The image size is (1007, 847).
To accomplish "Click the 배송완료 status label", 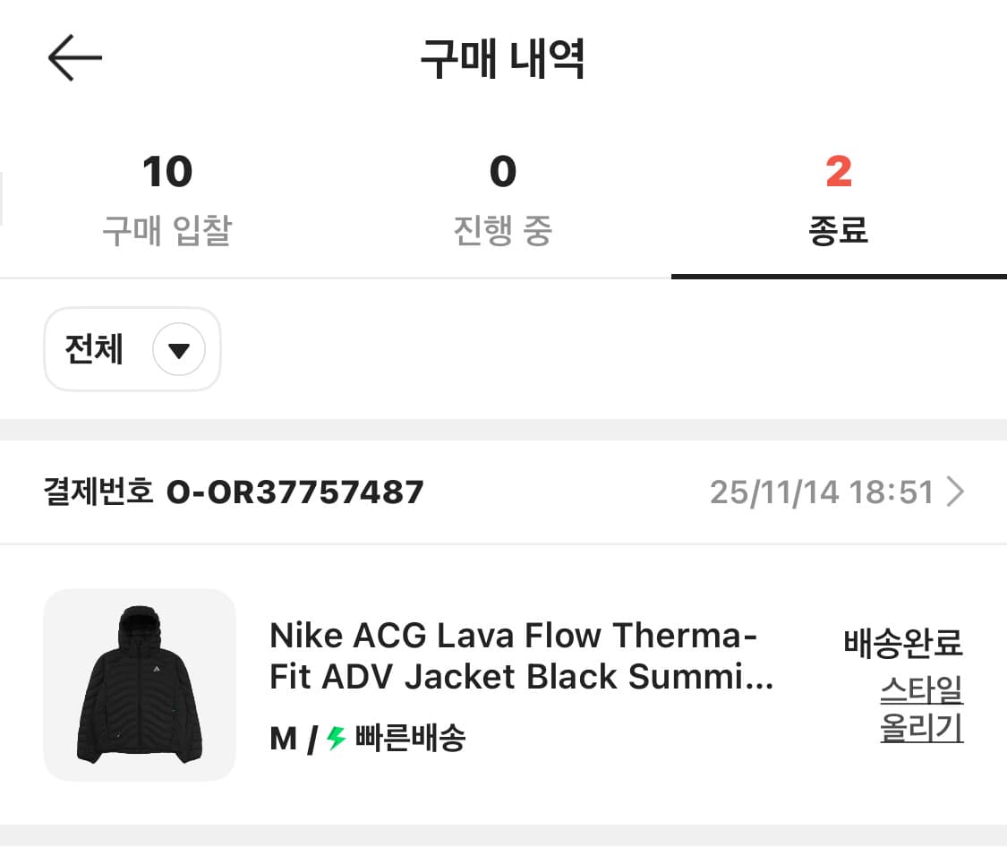I will click(x=903, y=645).
